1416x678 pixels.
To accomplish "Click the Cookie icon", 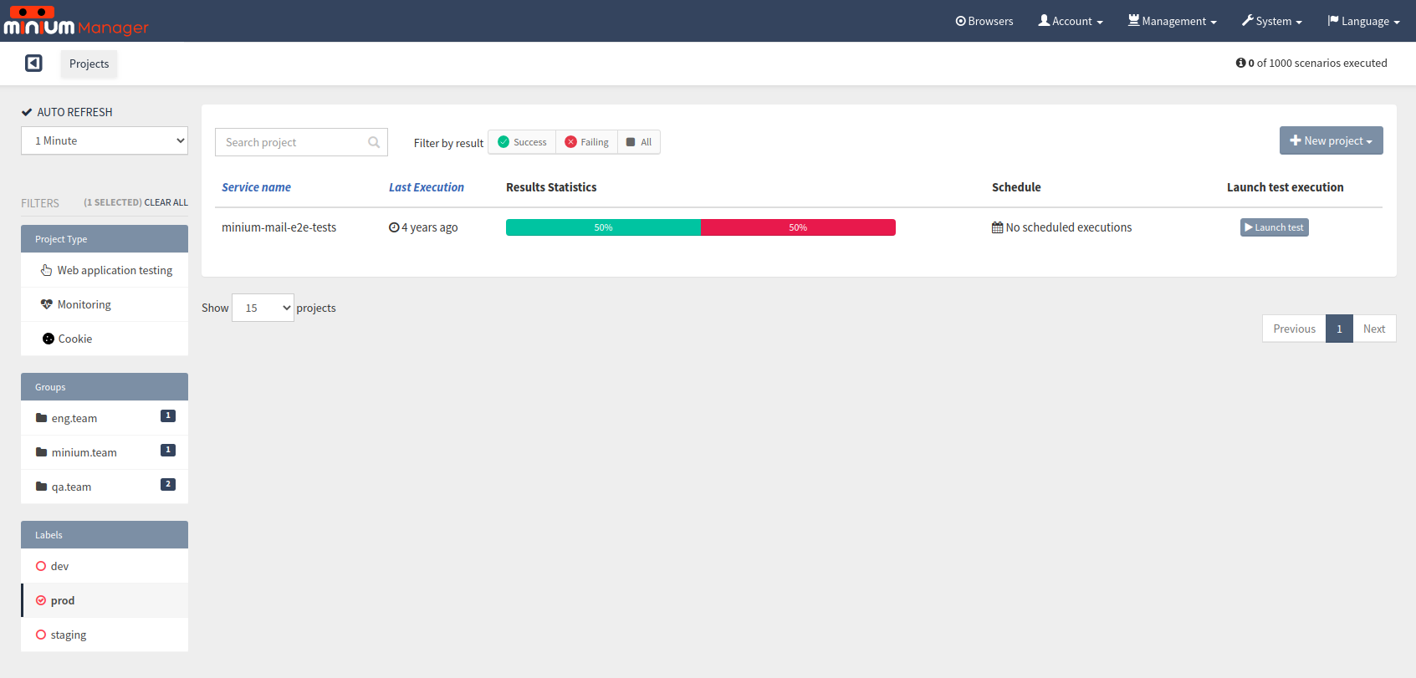I will [x=49, y=339].
